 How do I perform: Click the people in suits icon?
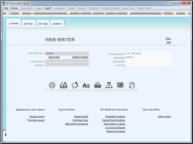(63, 85)
